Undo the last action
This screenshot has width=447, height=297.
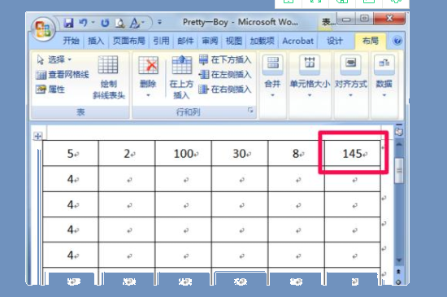(x=83, y=23)
